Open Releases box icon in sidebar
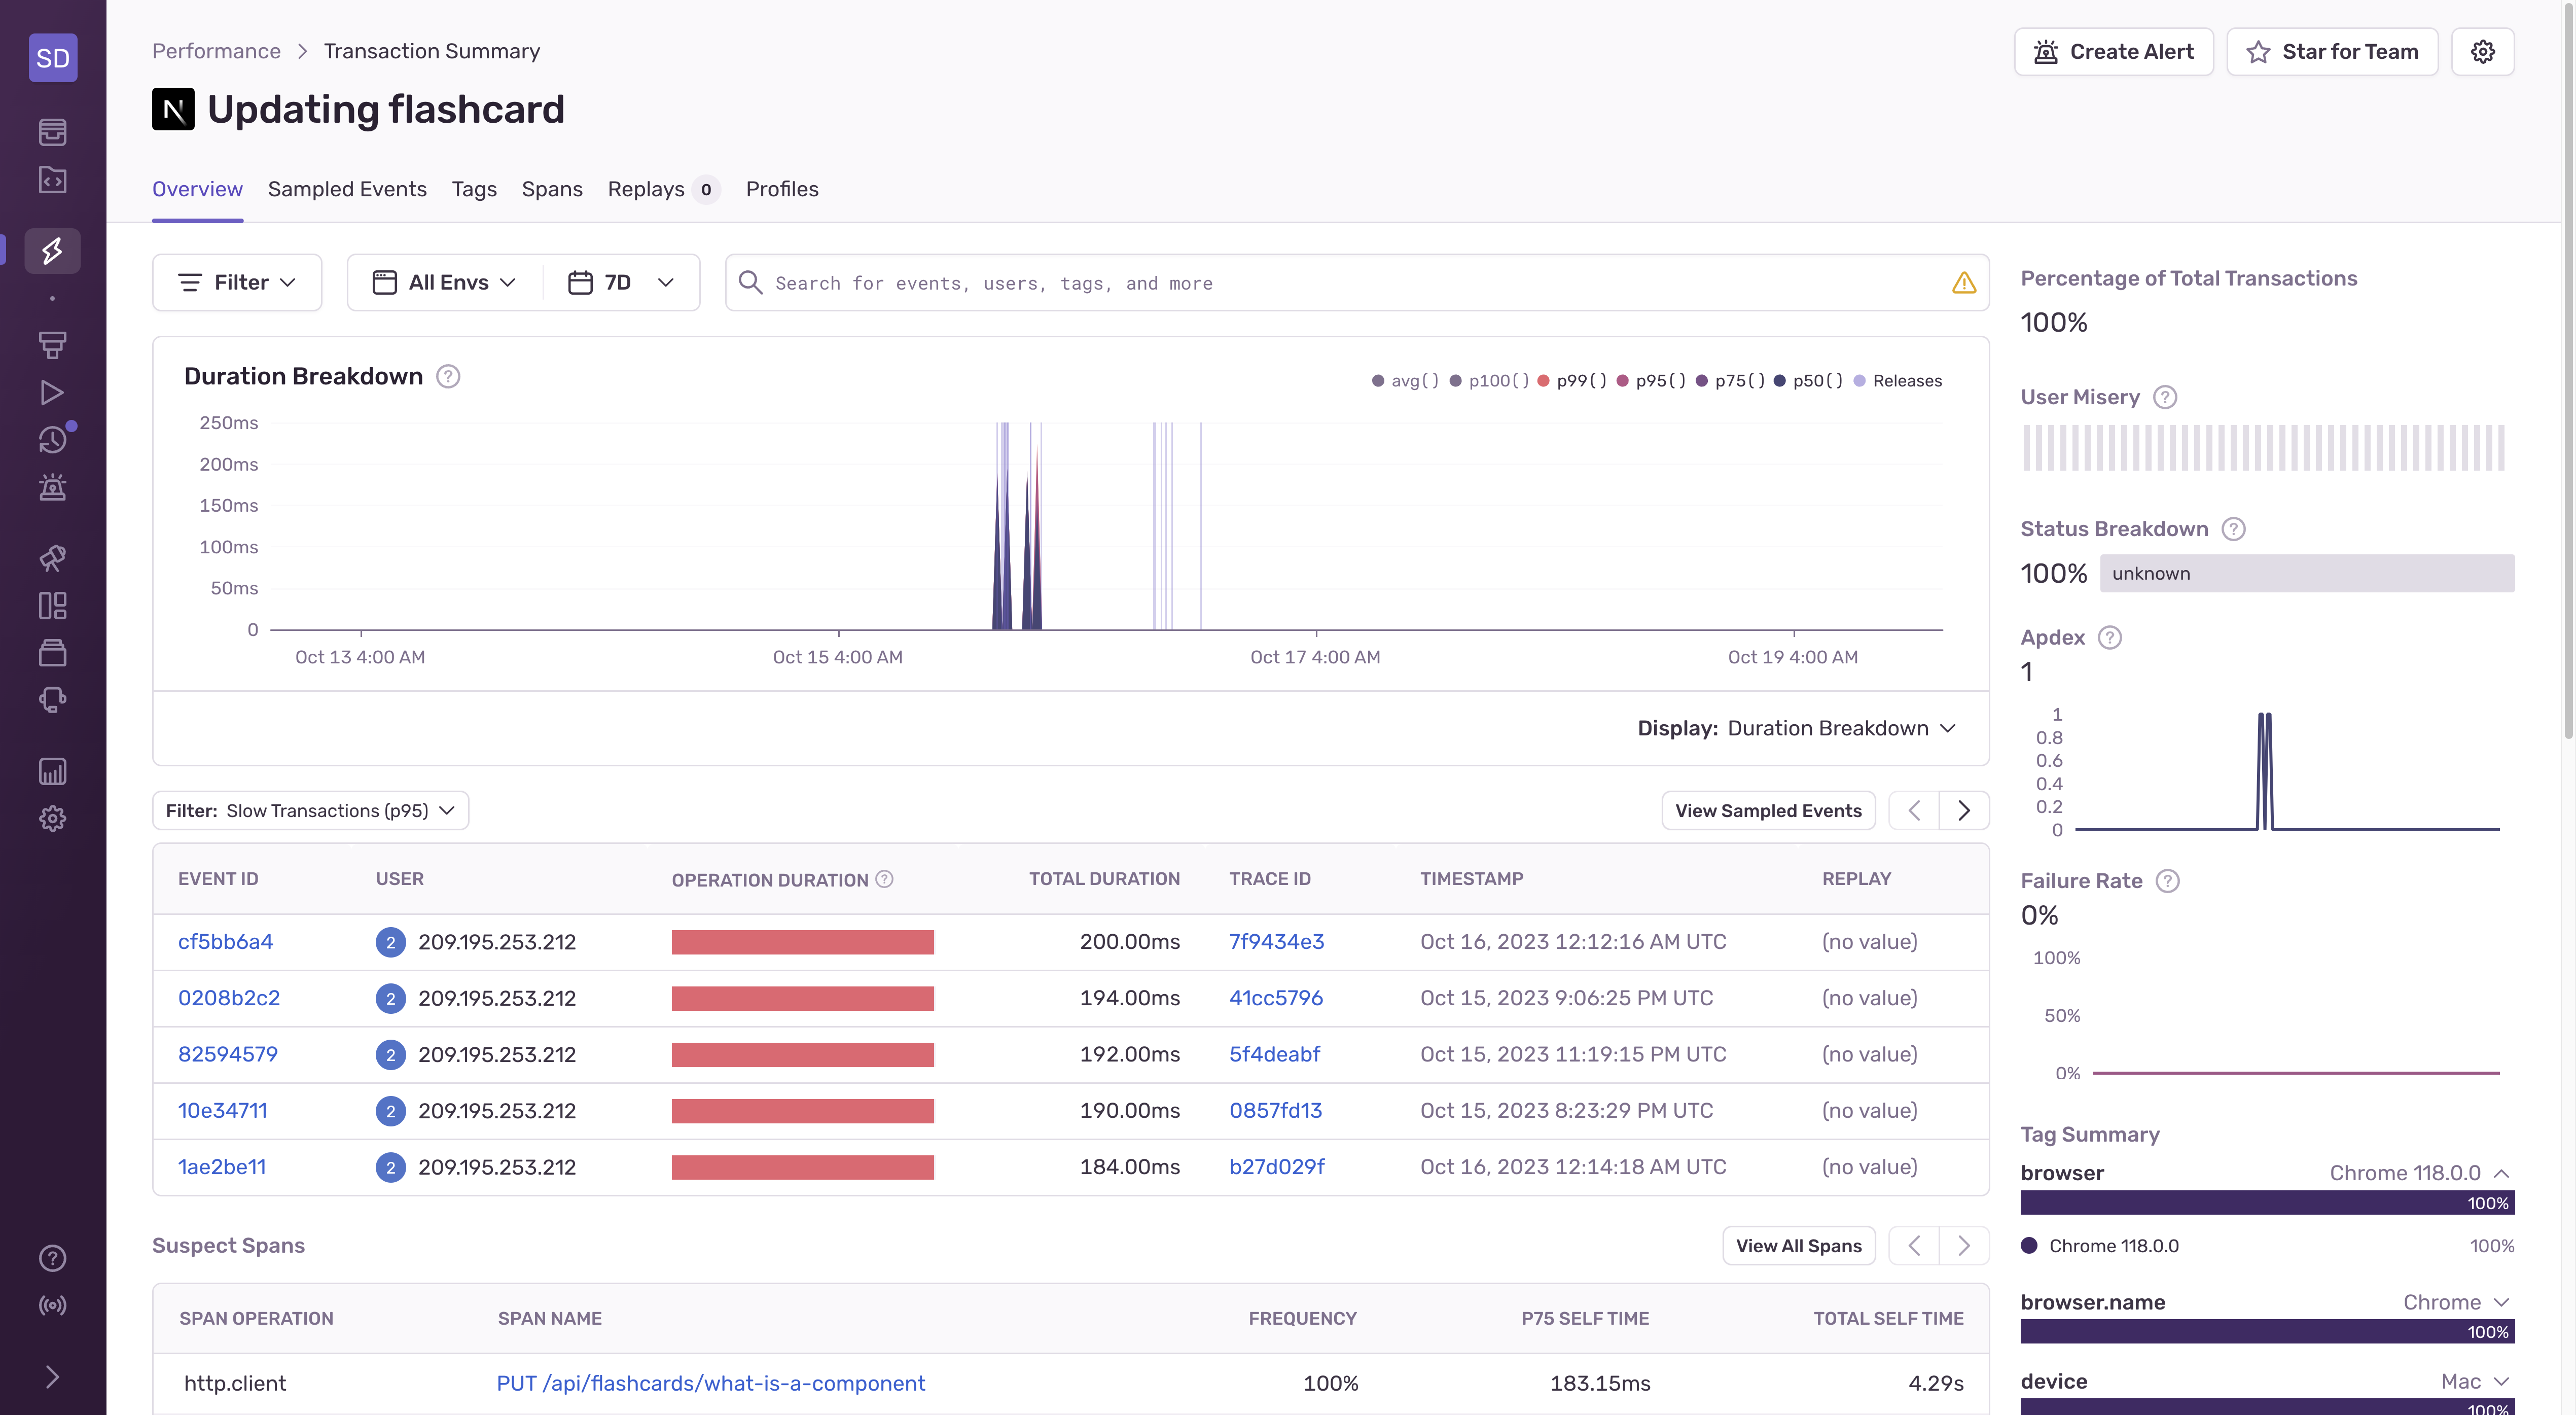2576x1415 pixels. [x=53, y=653]
